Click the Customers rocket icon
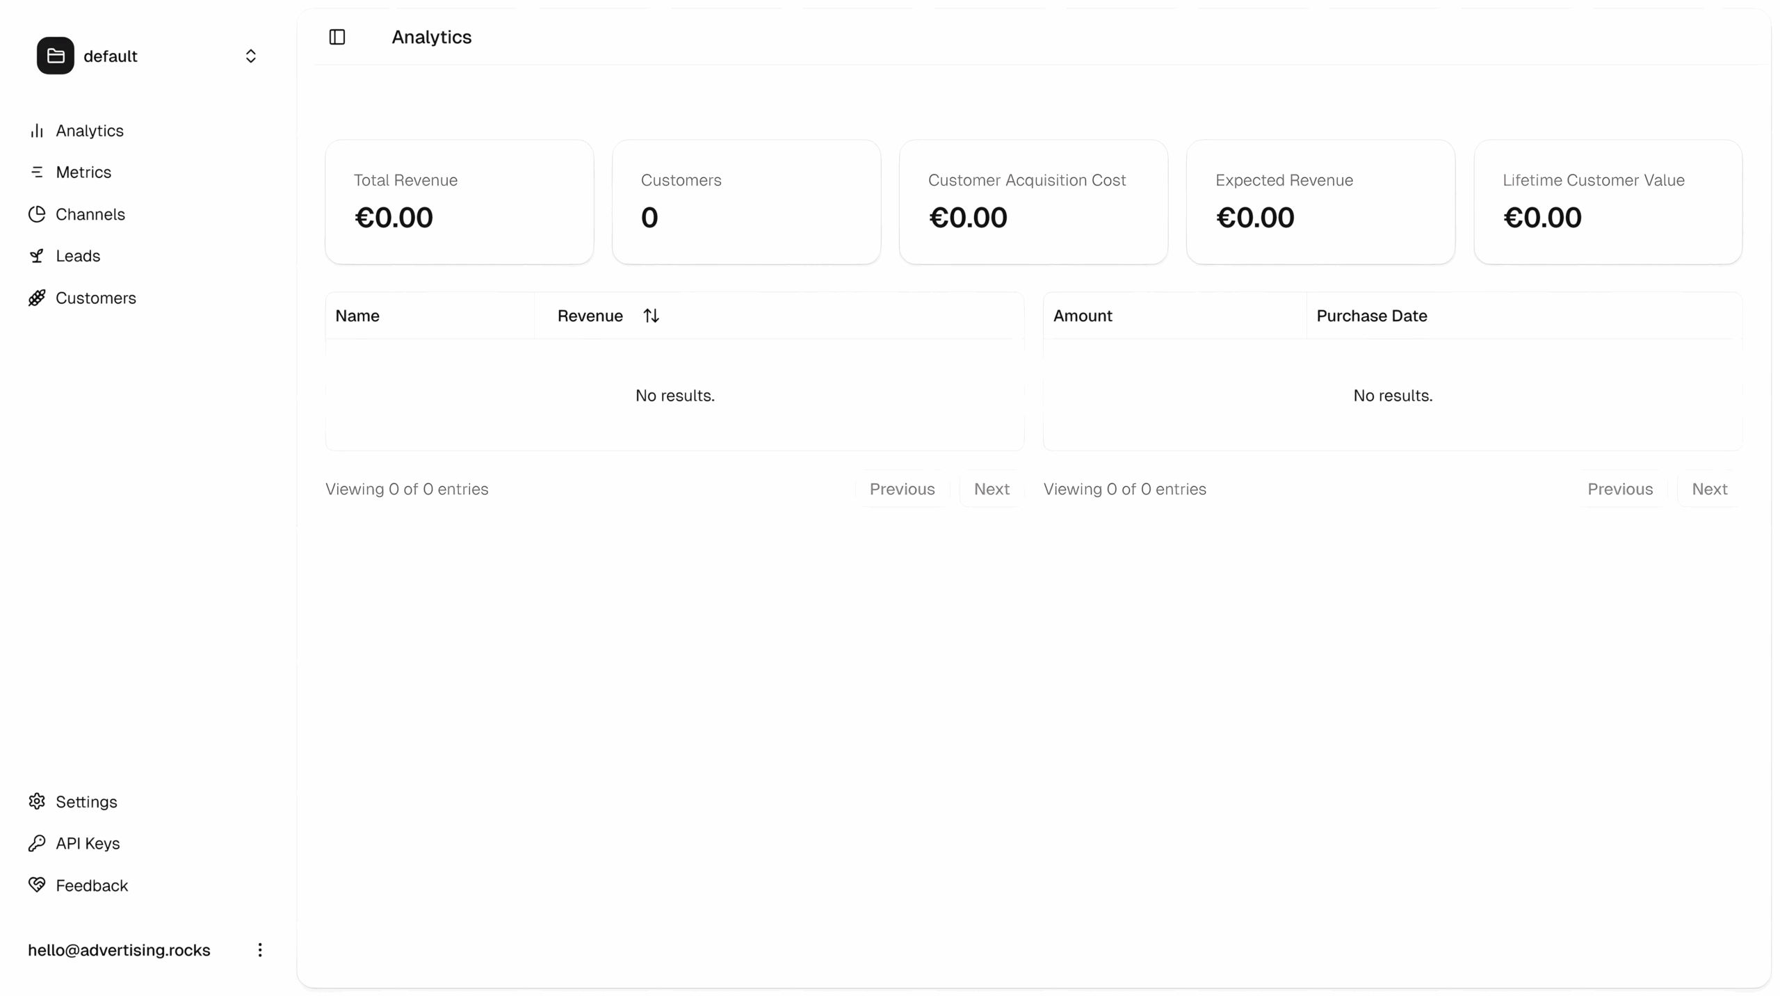 click(x=37, y=298)
